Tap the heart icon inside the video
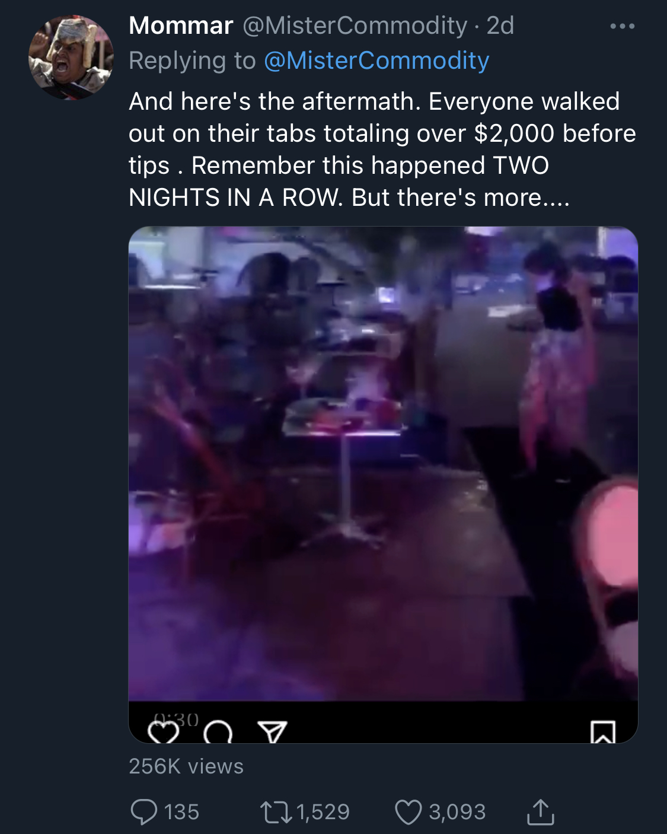Viewport: 667px width, 834px height. coord(163,733)
